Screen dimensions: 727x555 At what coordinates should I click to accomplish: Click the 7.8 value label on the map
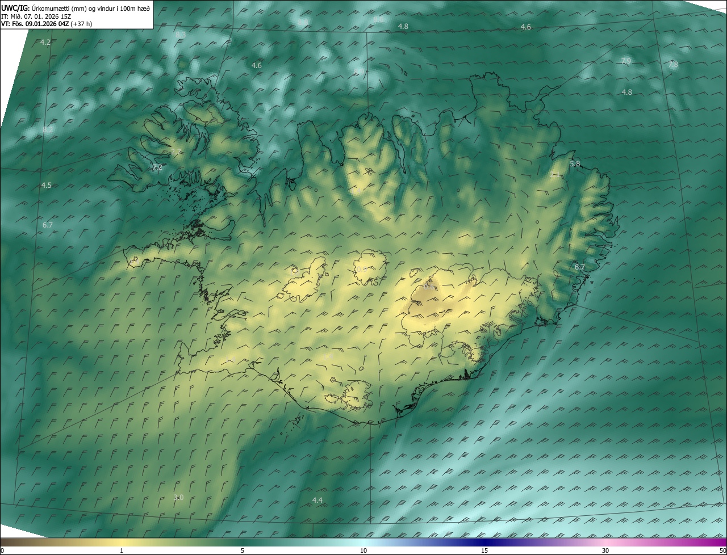point(673,65)
